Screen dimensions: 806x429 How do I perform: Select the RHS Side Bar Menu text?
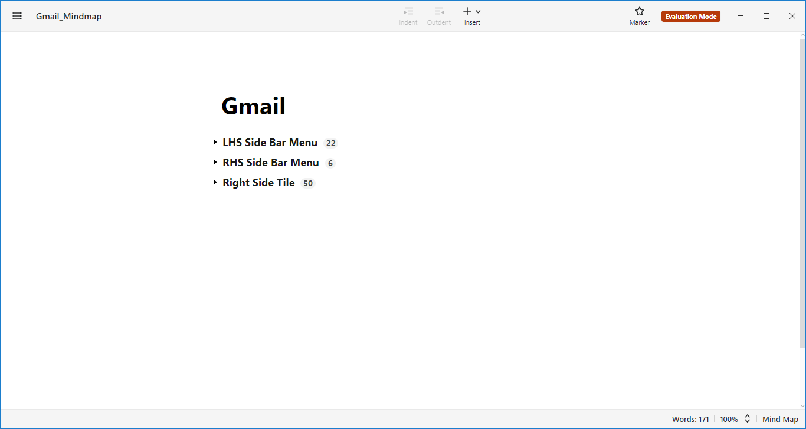(271, 163)
